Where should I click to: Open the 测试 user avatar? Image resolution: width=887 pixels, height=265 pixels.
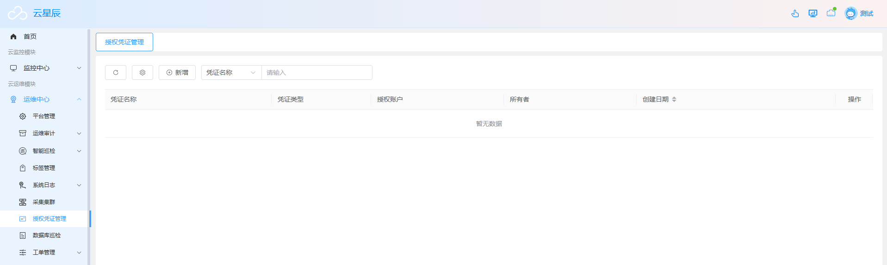point(850,13)
